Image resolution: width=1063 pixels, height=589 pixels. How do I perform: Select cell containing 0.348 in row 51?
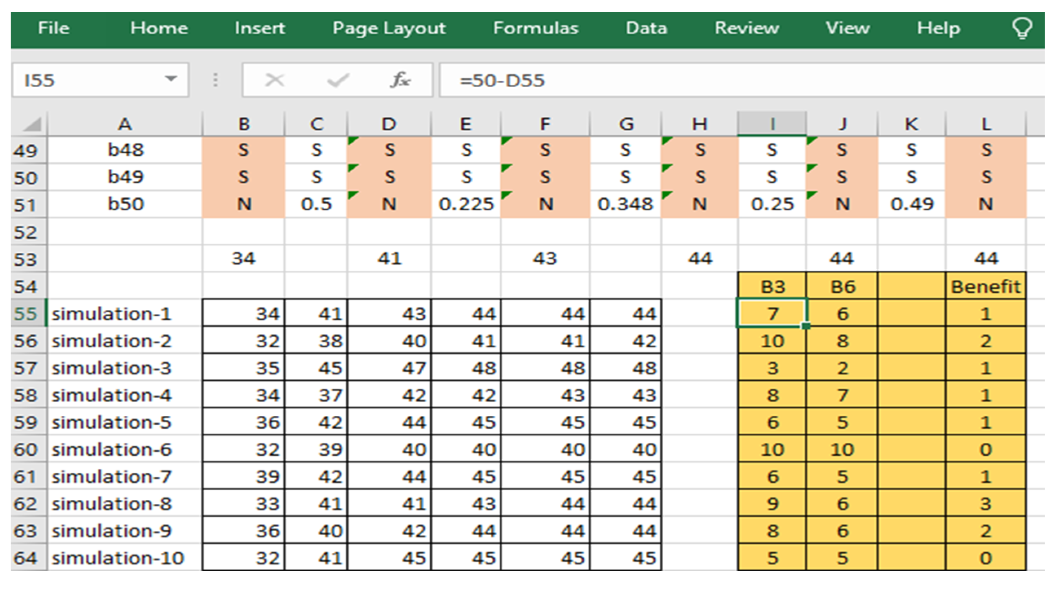coord(625,204)
